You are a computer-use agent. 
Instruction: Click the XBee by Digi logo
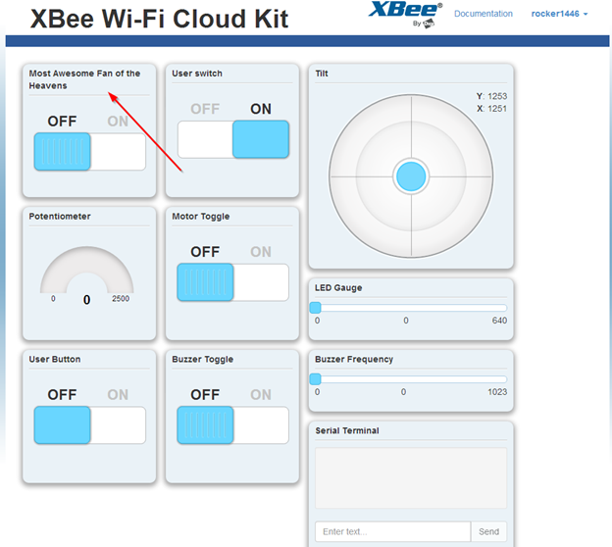(x=405, y=15)
